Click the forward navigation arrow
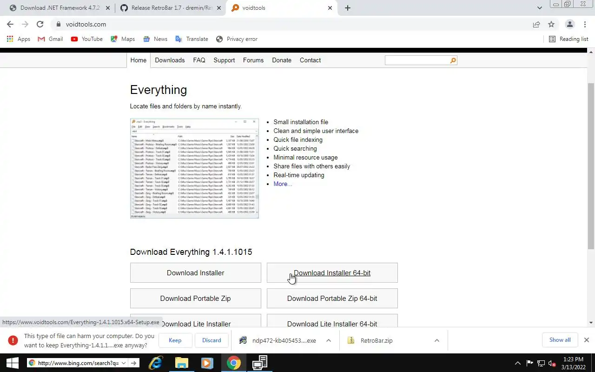This screenshot has width=595, height=372. click(x=25, y=24)
